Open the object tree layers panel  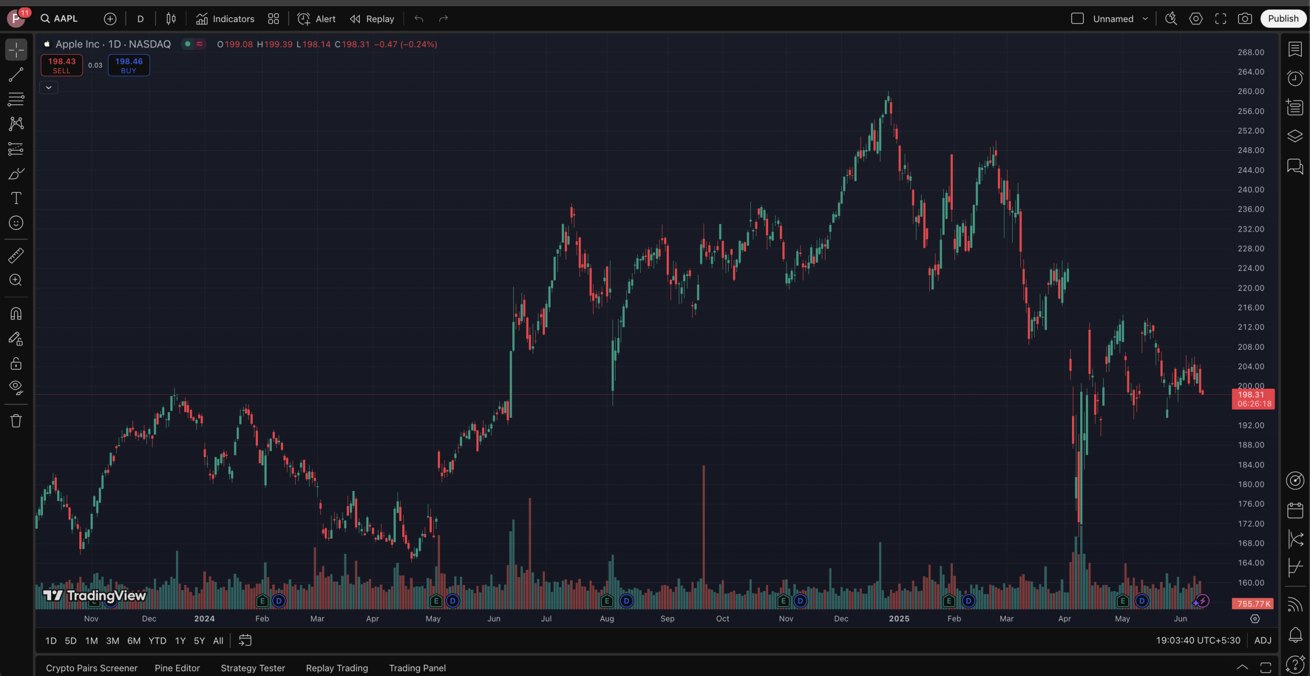[1295, 136]
